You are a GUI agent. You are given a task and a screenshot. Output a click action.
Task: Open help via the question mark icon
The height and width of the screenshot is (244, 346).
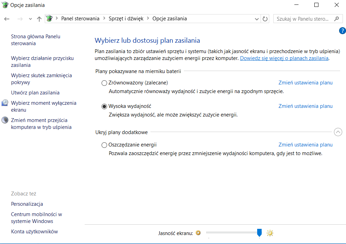click(342, 30)
